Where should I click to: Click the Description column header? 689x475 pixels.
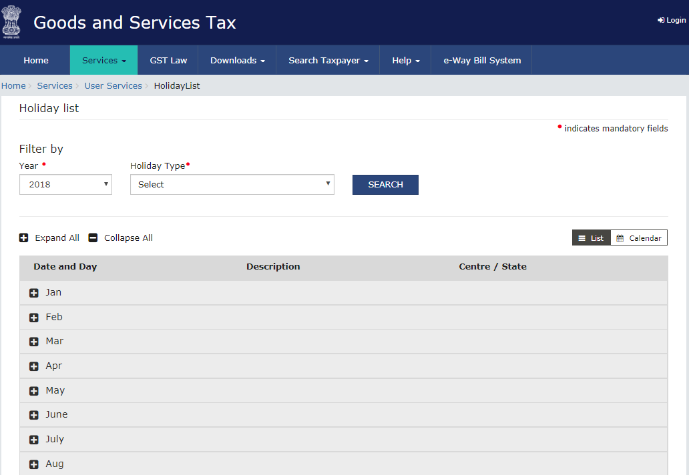(x=273, y=266)
